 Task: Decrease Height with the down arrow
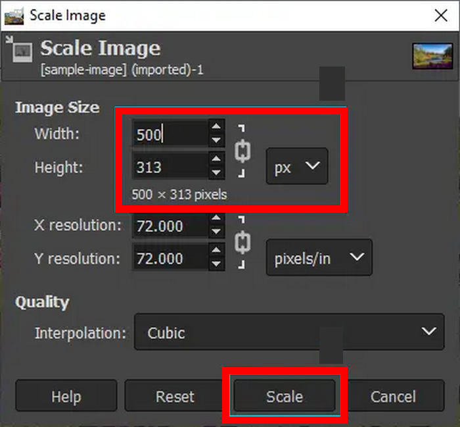[x=216, y=174]
